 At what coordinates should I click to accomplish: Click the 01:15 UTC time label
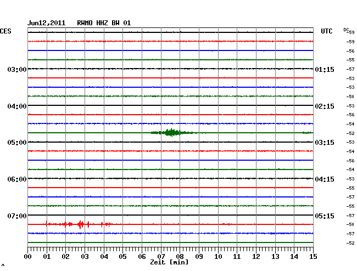pyautogui.click(x=325, y=69)
